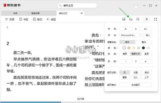161x103 pixels.
Task: Select 滑动 page turn animation
Action: [147, 73]
